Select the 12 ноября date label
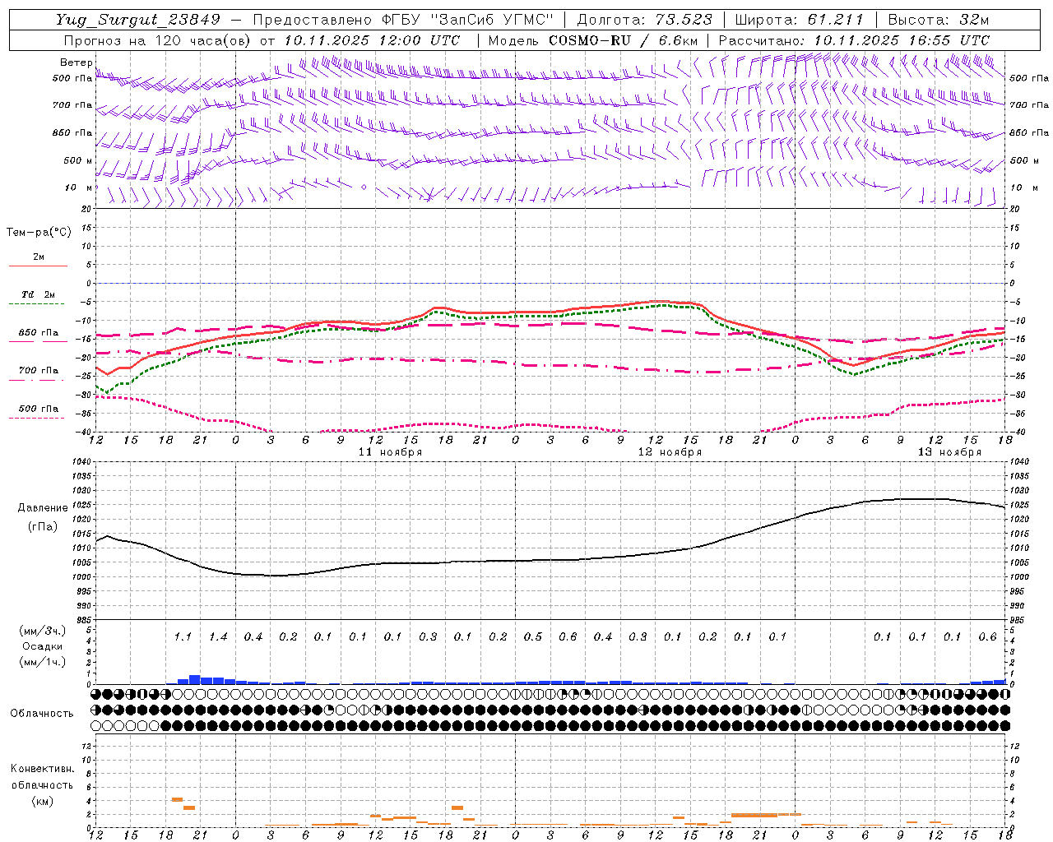This screenshot has height=842, width=1053. (x=670, y=452)
